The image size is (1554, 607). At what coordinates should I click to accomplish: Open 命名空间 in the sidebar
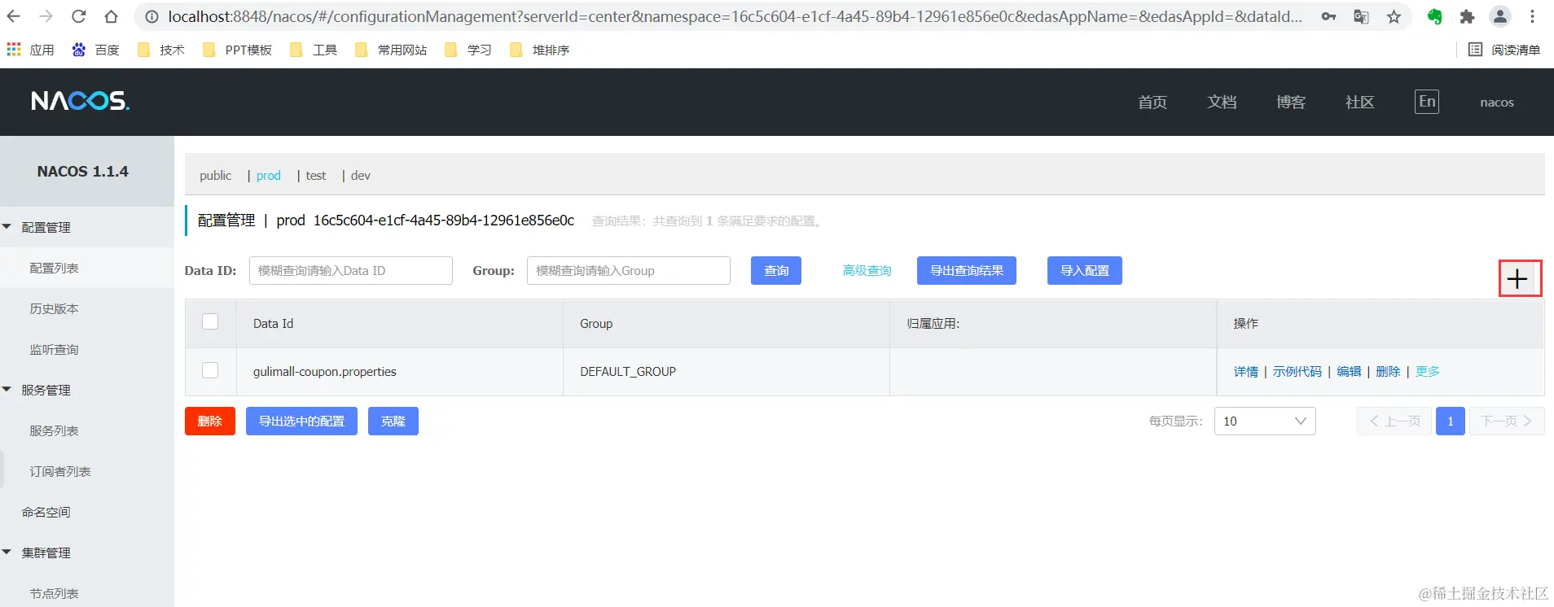tap(46, 512)
